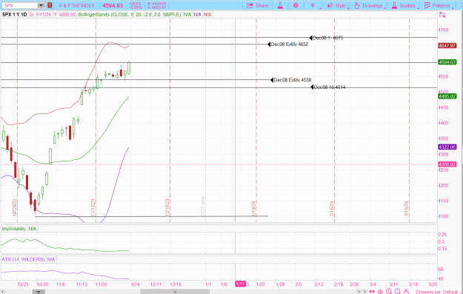Open the Studies menu

point(404,6)
